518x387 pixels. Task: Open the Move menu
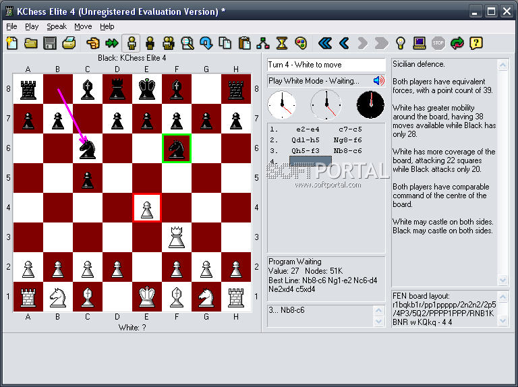[x=83, y=26]
